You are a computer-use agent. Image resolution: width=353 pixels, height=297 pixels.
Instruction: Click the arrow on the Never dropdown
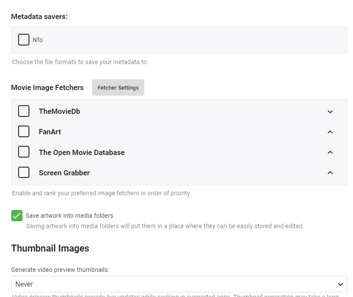click(x=340, y=284)
